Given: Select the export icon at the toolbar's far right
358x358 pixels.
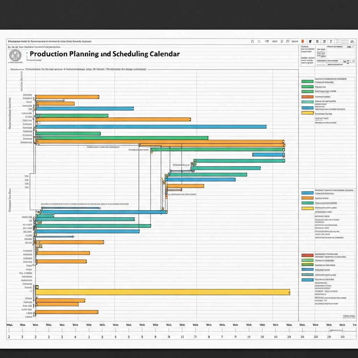Looking at the screenshot, I should pyautogui.click(x=352, y=42).
